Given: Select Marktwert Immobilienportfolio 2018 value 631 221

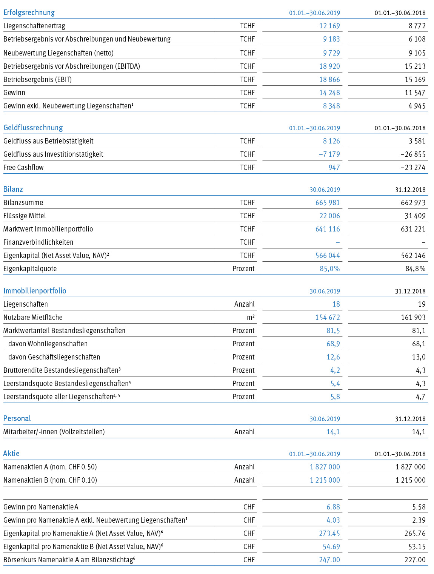Looking at the screenshot, I should click(x=413, y=229).
